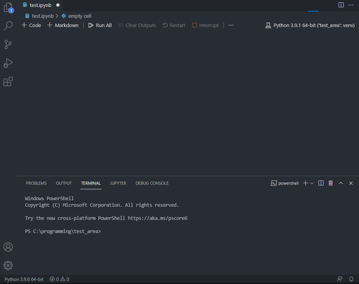The width and height of the screenshot is (359, 284).
Task: Open the Run and Debug view
Action: tap(8, 63)
